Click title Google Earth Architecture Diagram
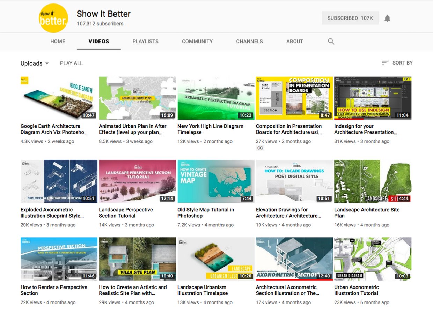Viewport: 433px width, 314px height. (x=54, y=129)
